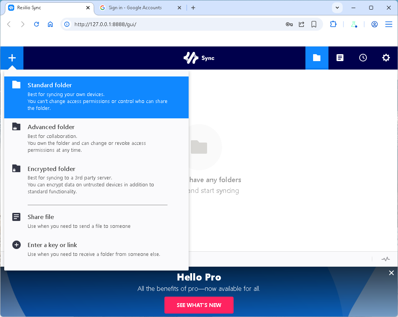Image resolution: width=398 pixels, height=317 pixels.
Task: Open the browser extensions puzzle icon
Action: 333,24
